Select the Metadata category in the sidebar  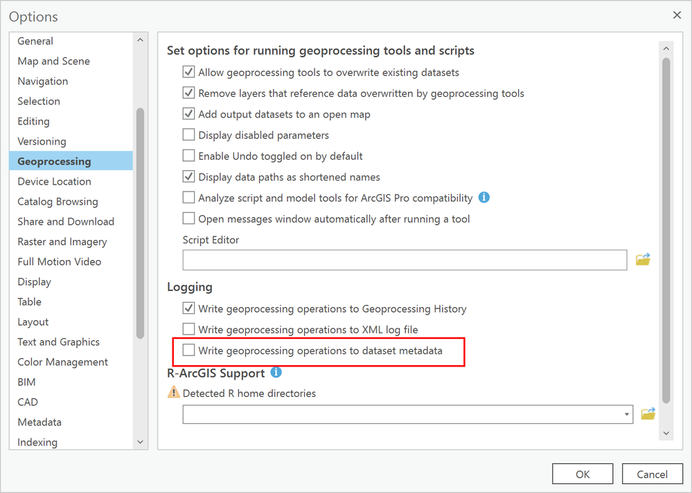(x=39, y=422)
